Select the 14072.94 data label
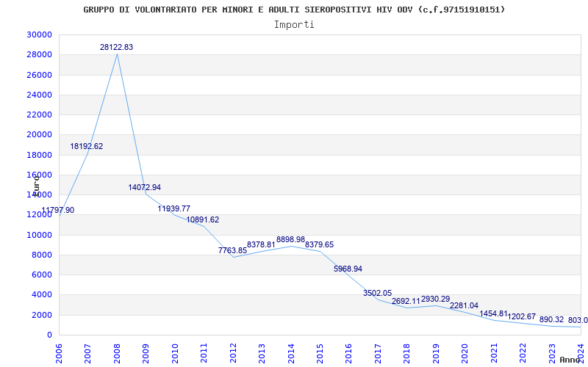 coord(144,187)
